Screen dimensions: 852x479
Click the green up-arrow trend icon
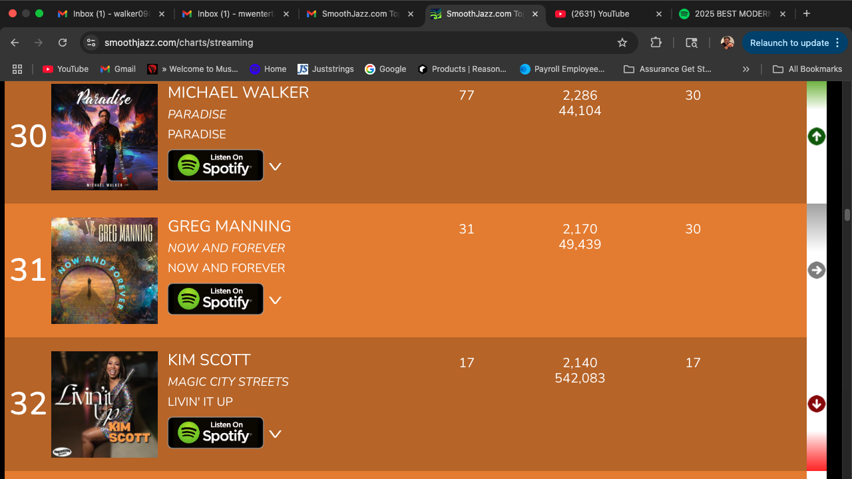(x=816, y=136)
